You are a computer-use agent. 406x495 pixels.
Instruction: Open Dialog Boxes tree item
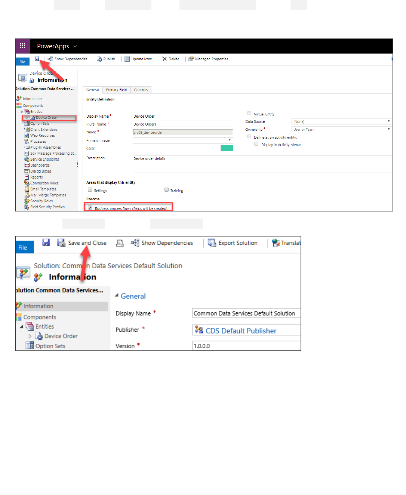click(x=38, y=171)
